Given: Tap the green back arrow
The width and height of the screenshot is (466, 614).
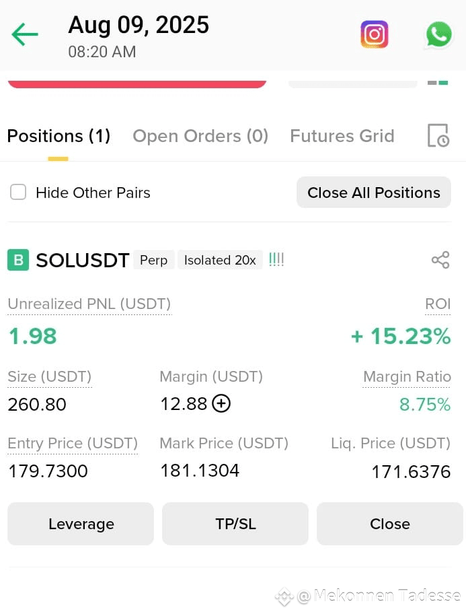Looking at the screenshot, I should [x=25, y=34].
